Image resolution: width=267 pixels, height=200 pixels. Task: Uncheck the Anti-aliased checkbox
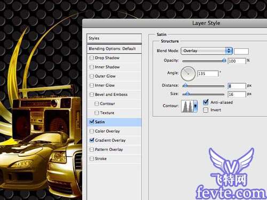point(206,102)
